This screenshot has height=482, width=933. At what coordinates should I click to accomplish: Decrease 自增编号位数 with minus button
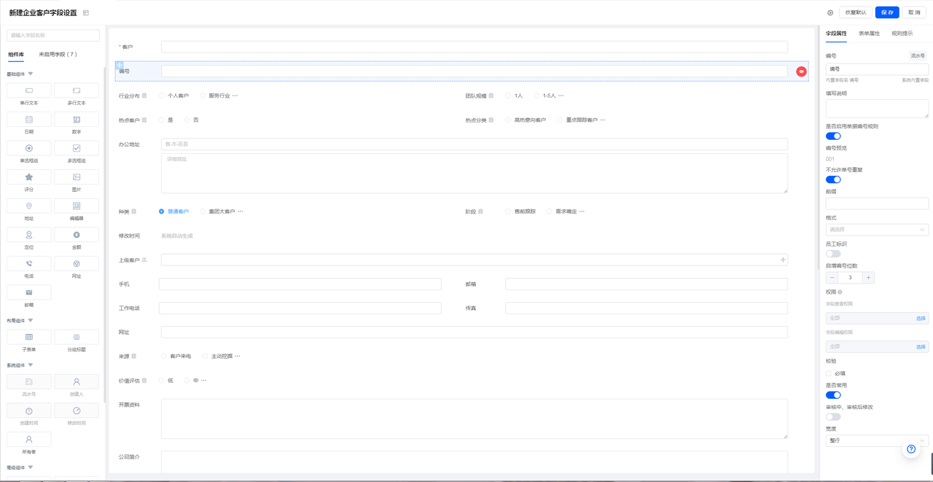pyautogui.click(x=832, y=278)
